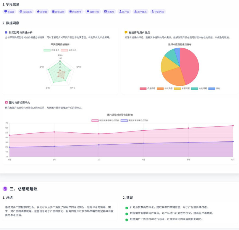Image resolution: width=239 pixels, height=230 pixels.
Task: Click the purple line data point at 1月
Action: coord(9,147)
